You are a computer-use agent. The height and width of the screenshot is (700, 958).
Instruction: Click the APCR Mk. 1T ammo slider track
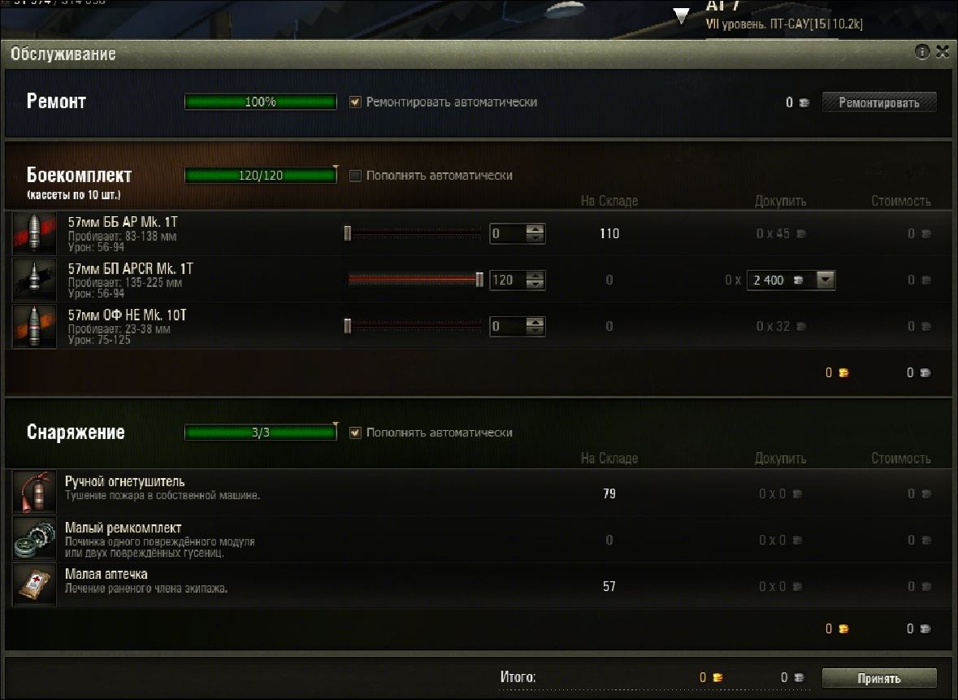point(415,280)
